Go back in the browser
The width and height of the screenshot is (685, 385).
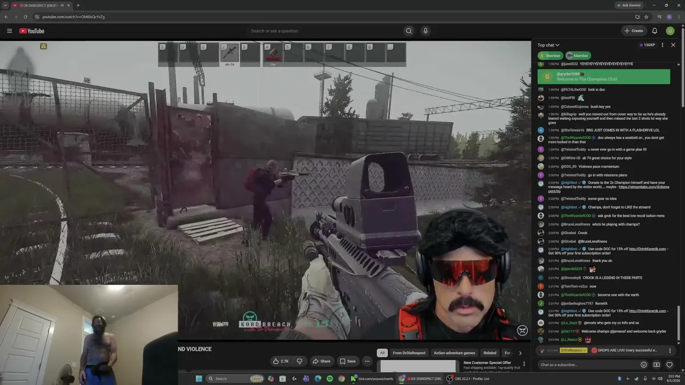6,17
